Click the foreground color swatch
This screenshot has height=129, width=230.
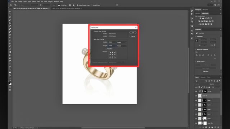[x=9, y=83]
